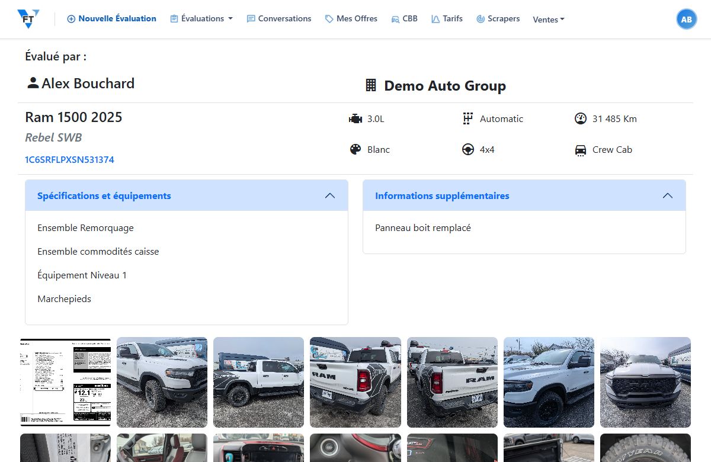
Task: Click the person icon beside Alex Bouchard
Action: click(x=33, y=83)
